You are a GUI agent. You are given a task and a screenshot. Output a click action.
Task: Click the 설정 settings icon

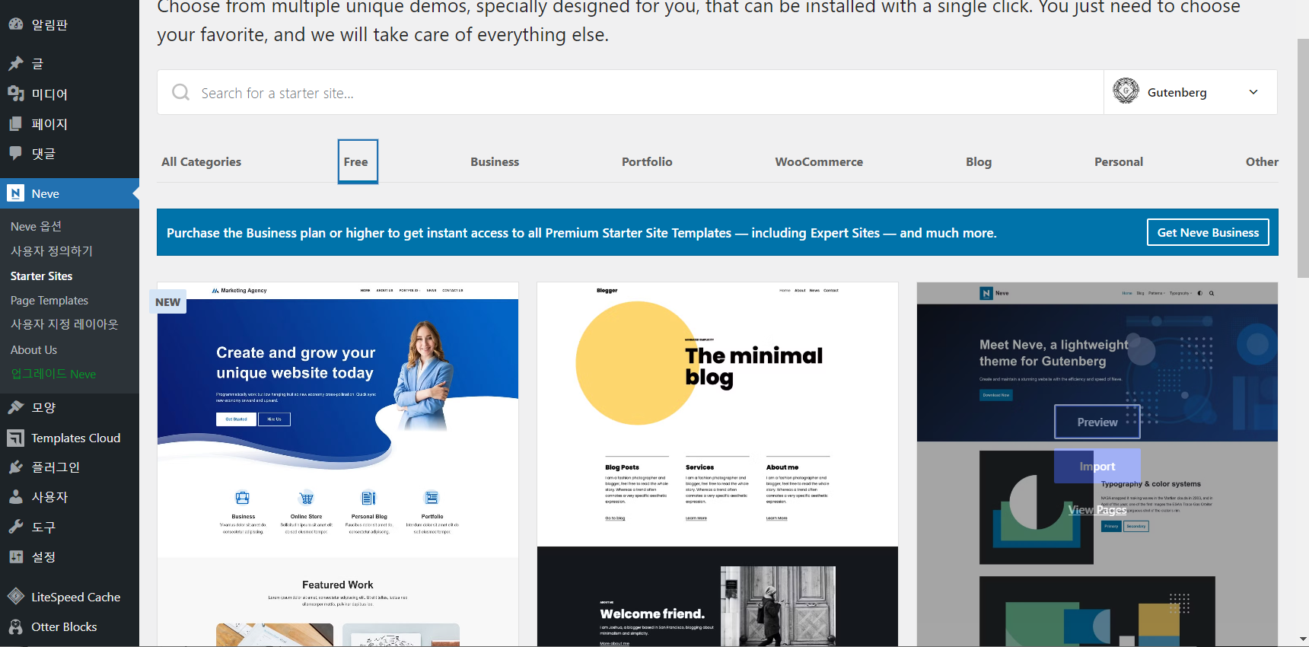[16, 556]
